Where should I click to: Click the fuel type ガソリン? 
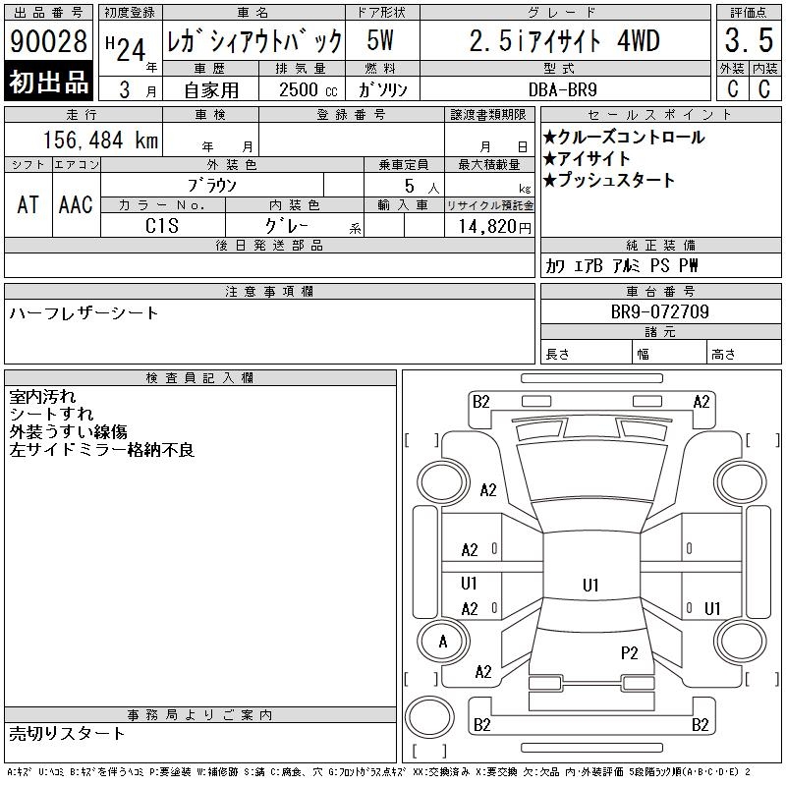[382, 89]
